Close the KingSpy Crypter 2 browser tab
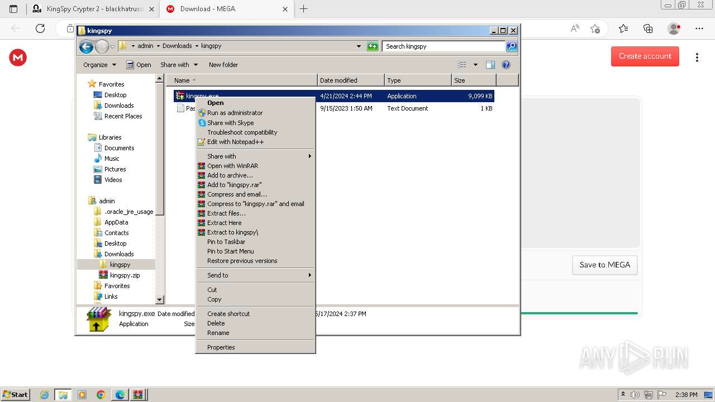This screenshot has height=402, width=715. (x=151, y=9)
